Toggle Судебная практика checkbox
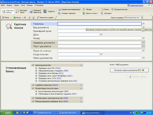The width and height of the screenshot is (153, 115). click(33, 85)
